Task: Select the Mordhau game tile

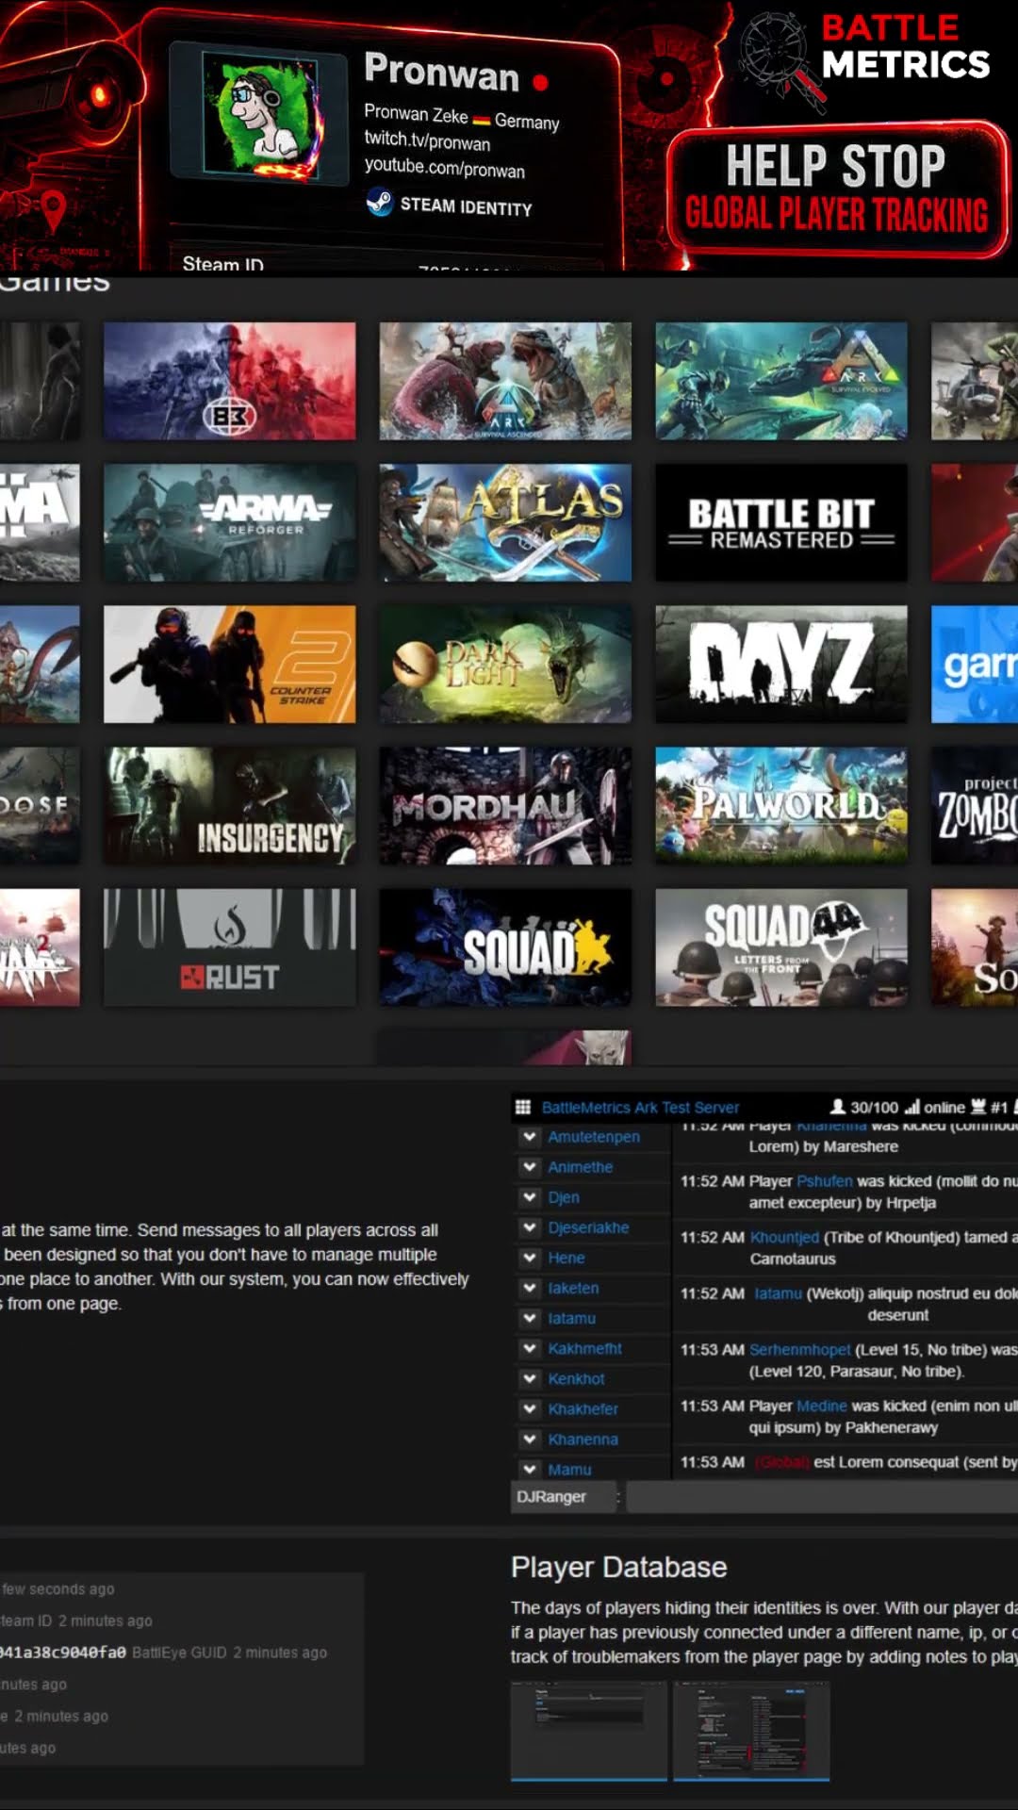Action: (x=505, y=806)
